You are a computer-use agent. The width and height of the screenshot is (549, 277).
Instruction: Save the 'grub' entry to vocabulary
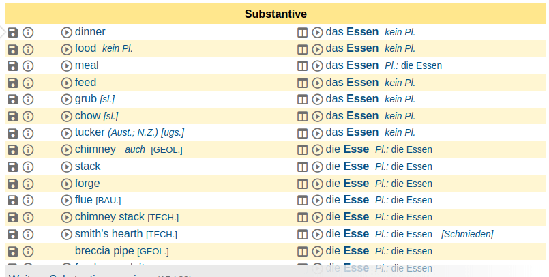tap(13, 100)
